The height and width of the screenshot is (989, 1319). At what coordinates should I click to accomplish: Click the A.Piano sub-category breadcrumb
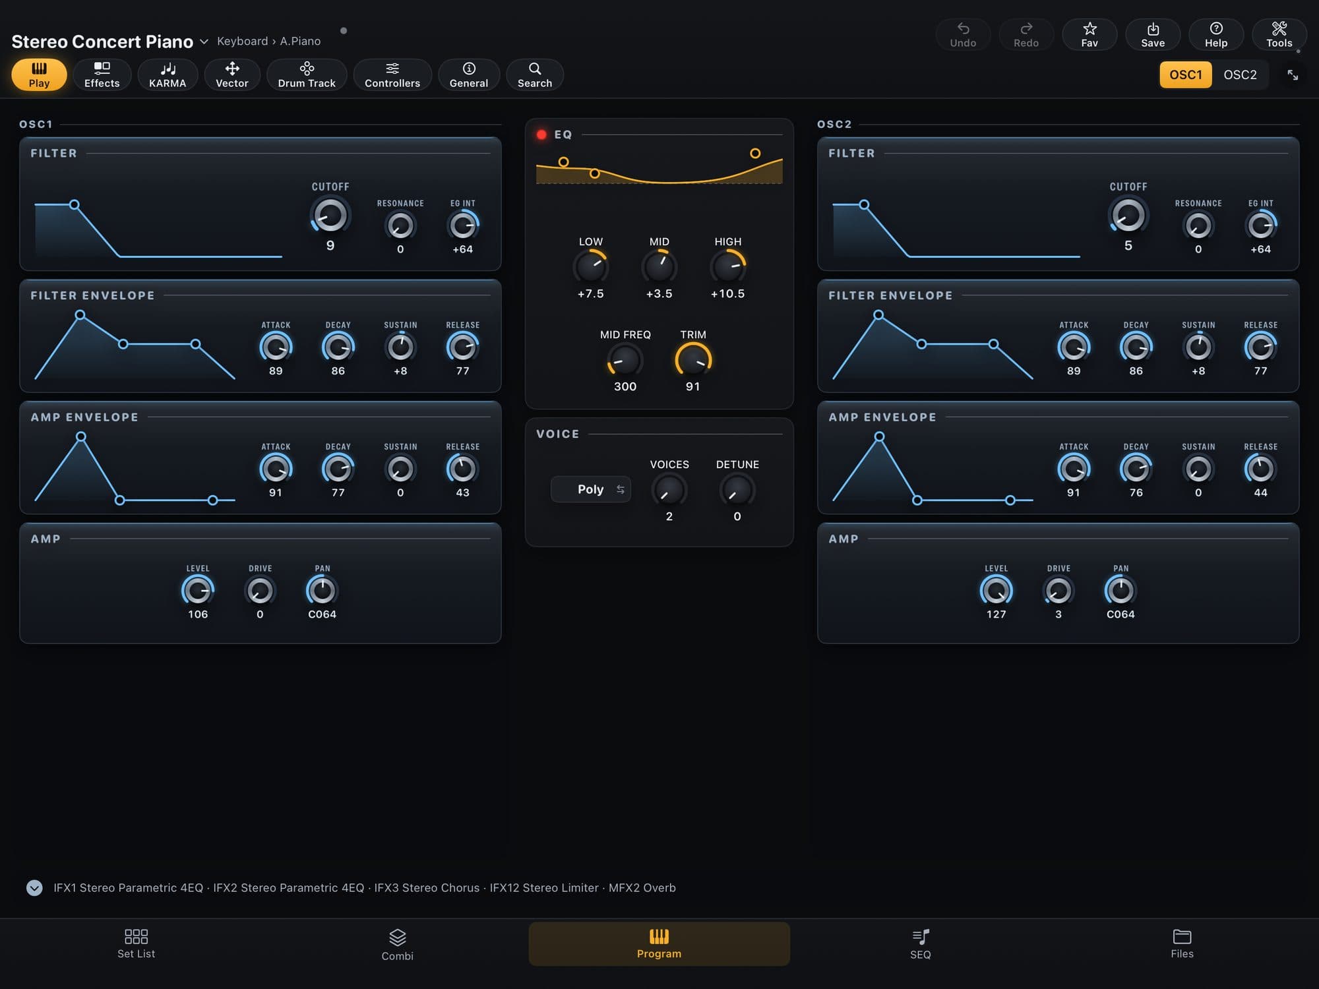click(300, 41)
